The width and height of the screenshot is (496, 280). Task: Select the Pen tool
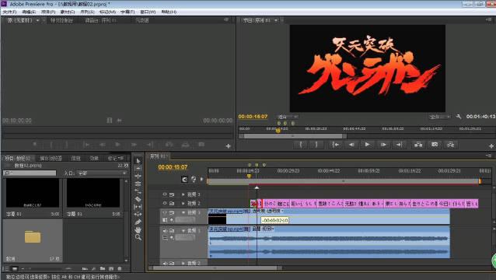(x=138, y=222)
